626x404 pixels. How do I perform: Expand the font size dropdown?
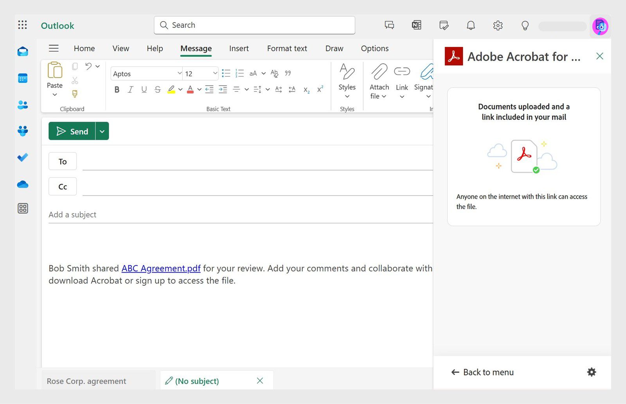214,73
